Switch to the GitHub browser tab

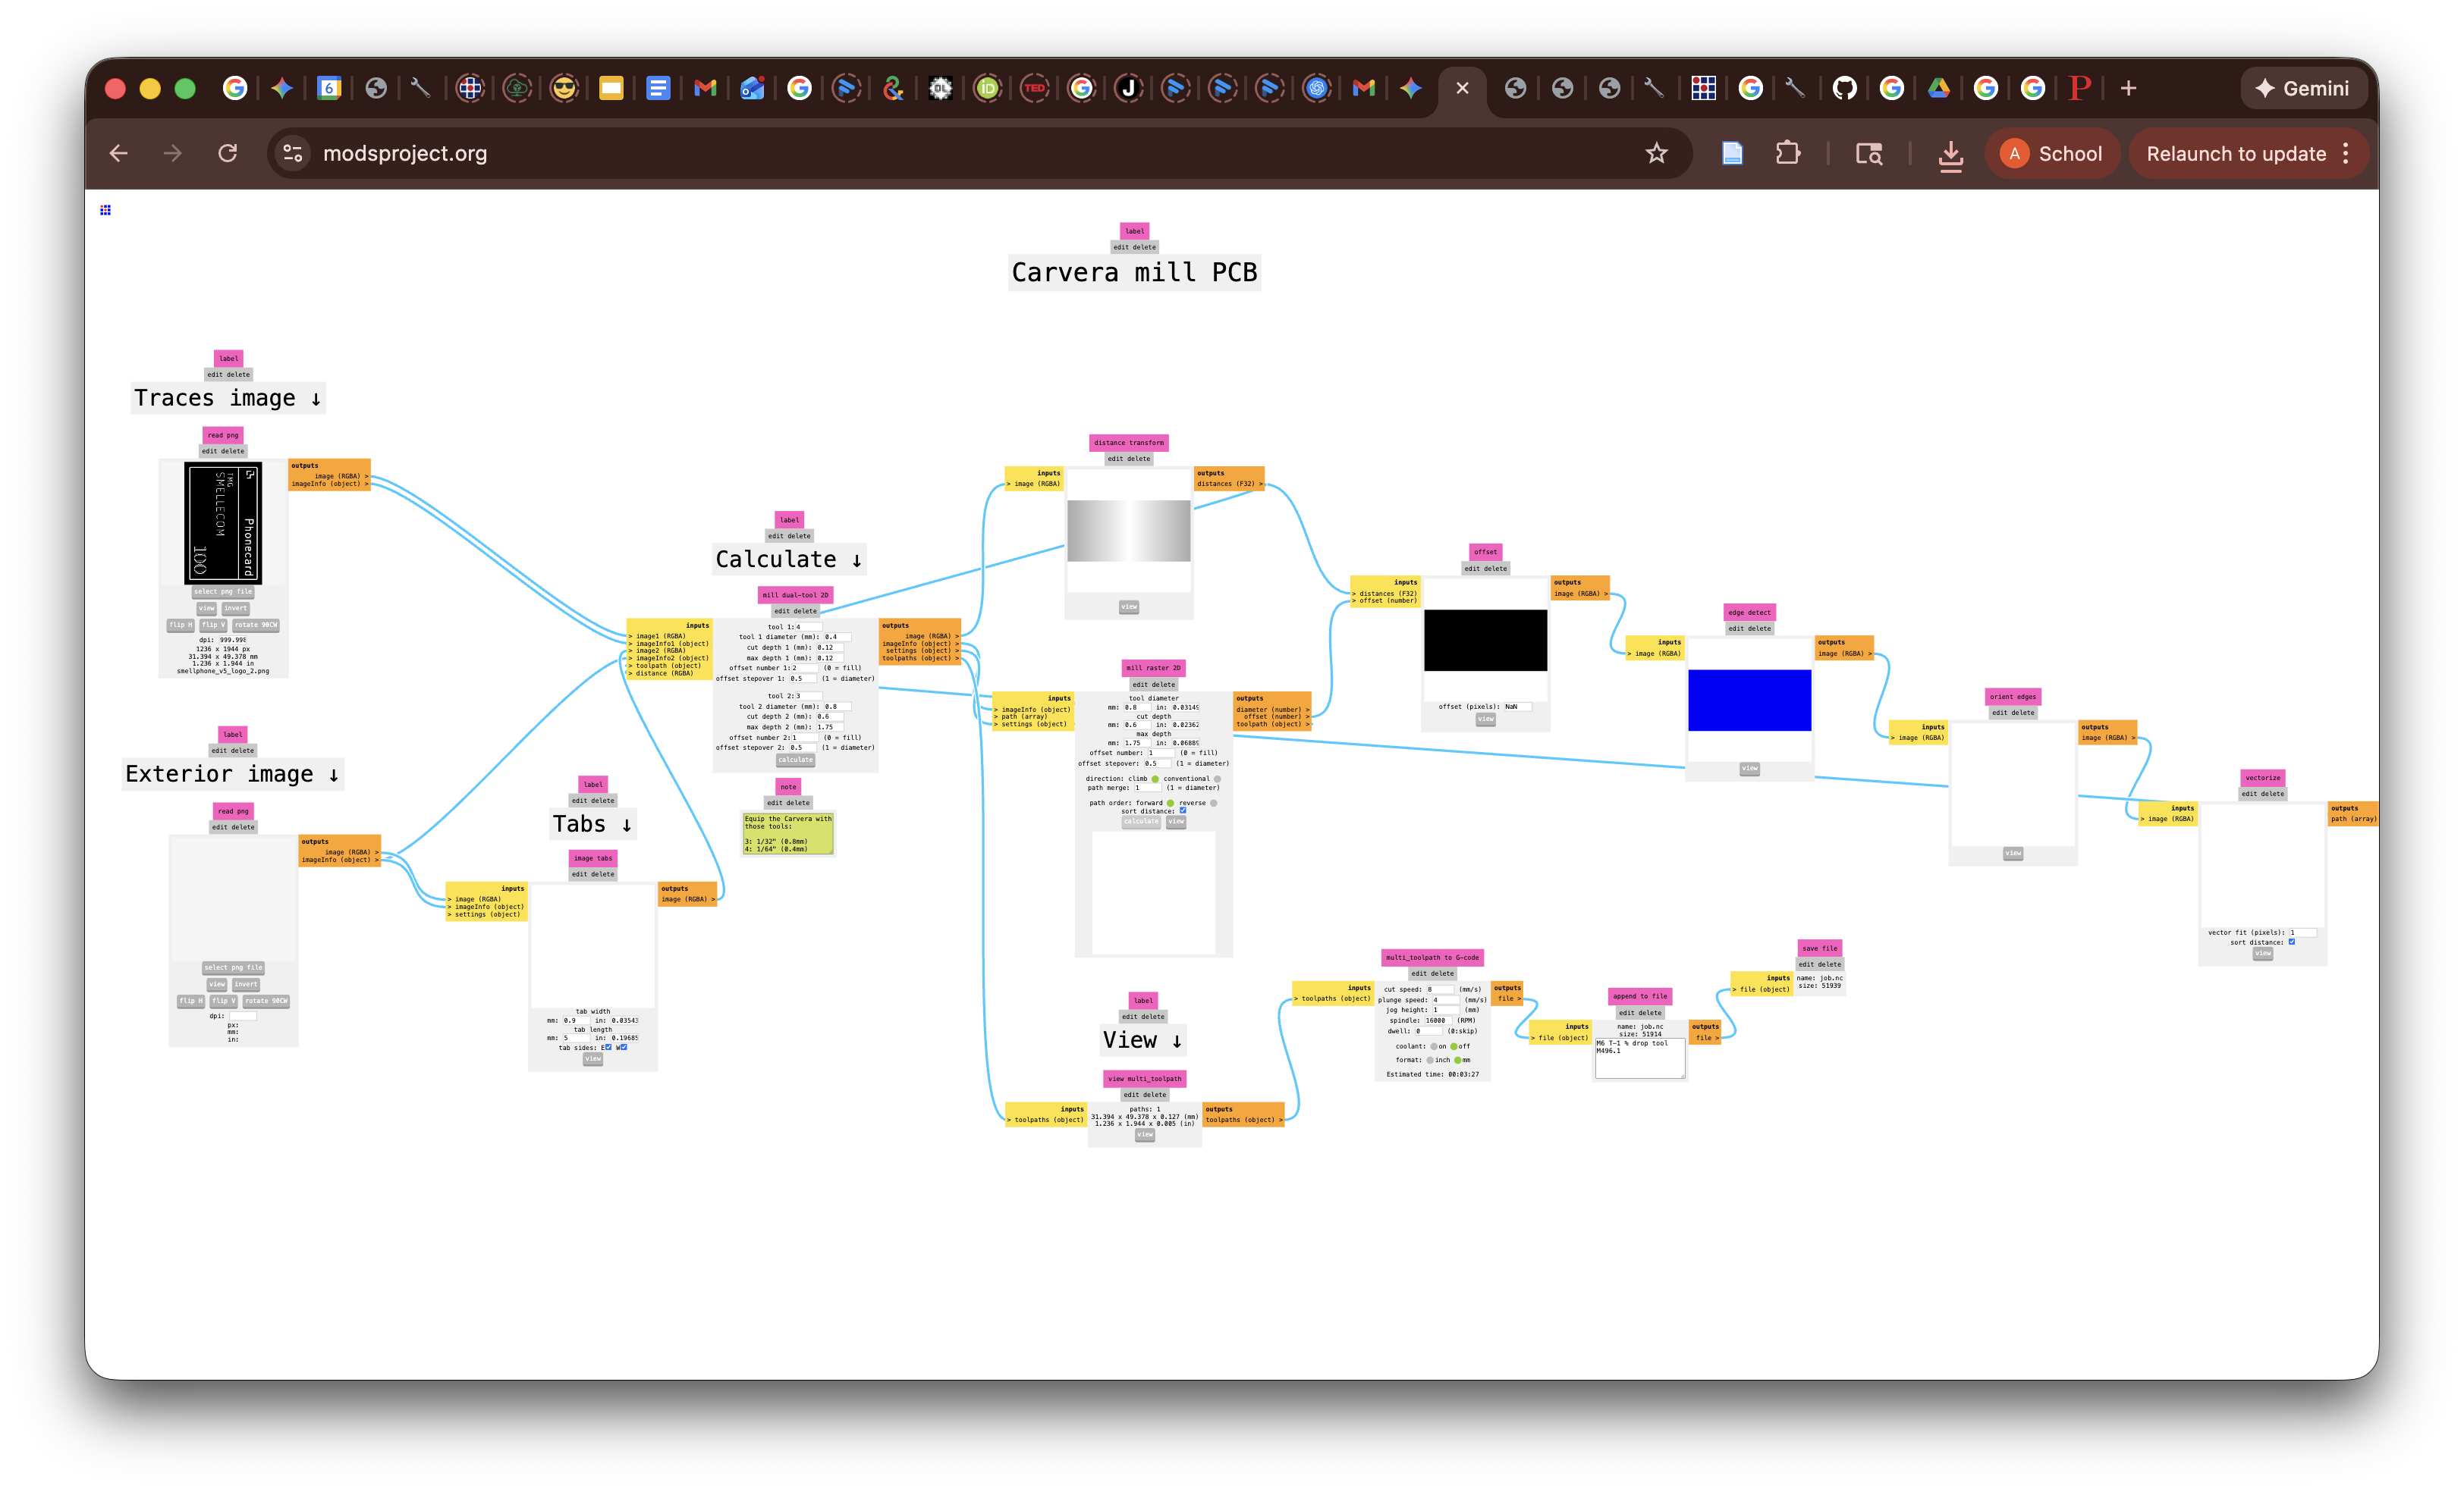[x=1844, y=88]
